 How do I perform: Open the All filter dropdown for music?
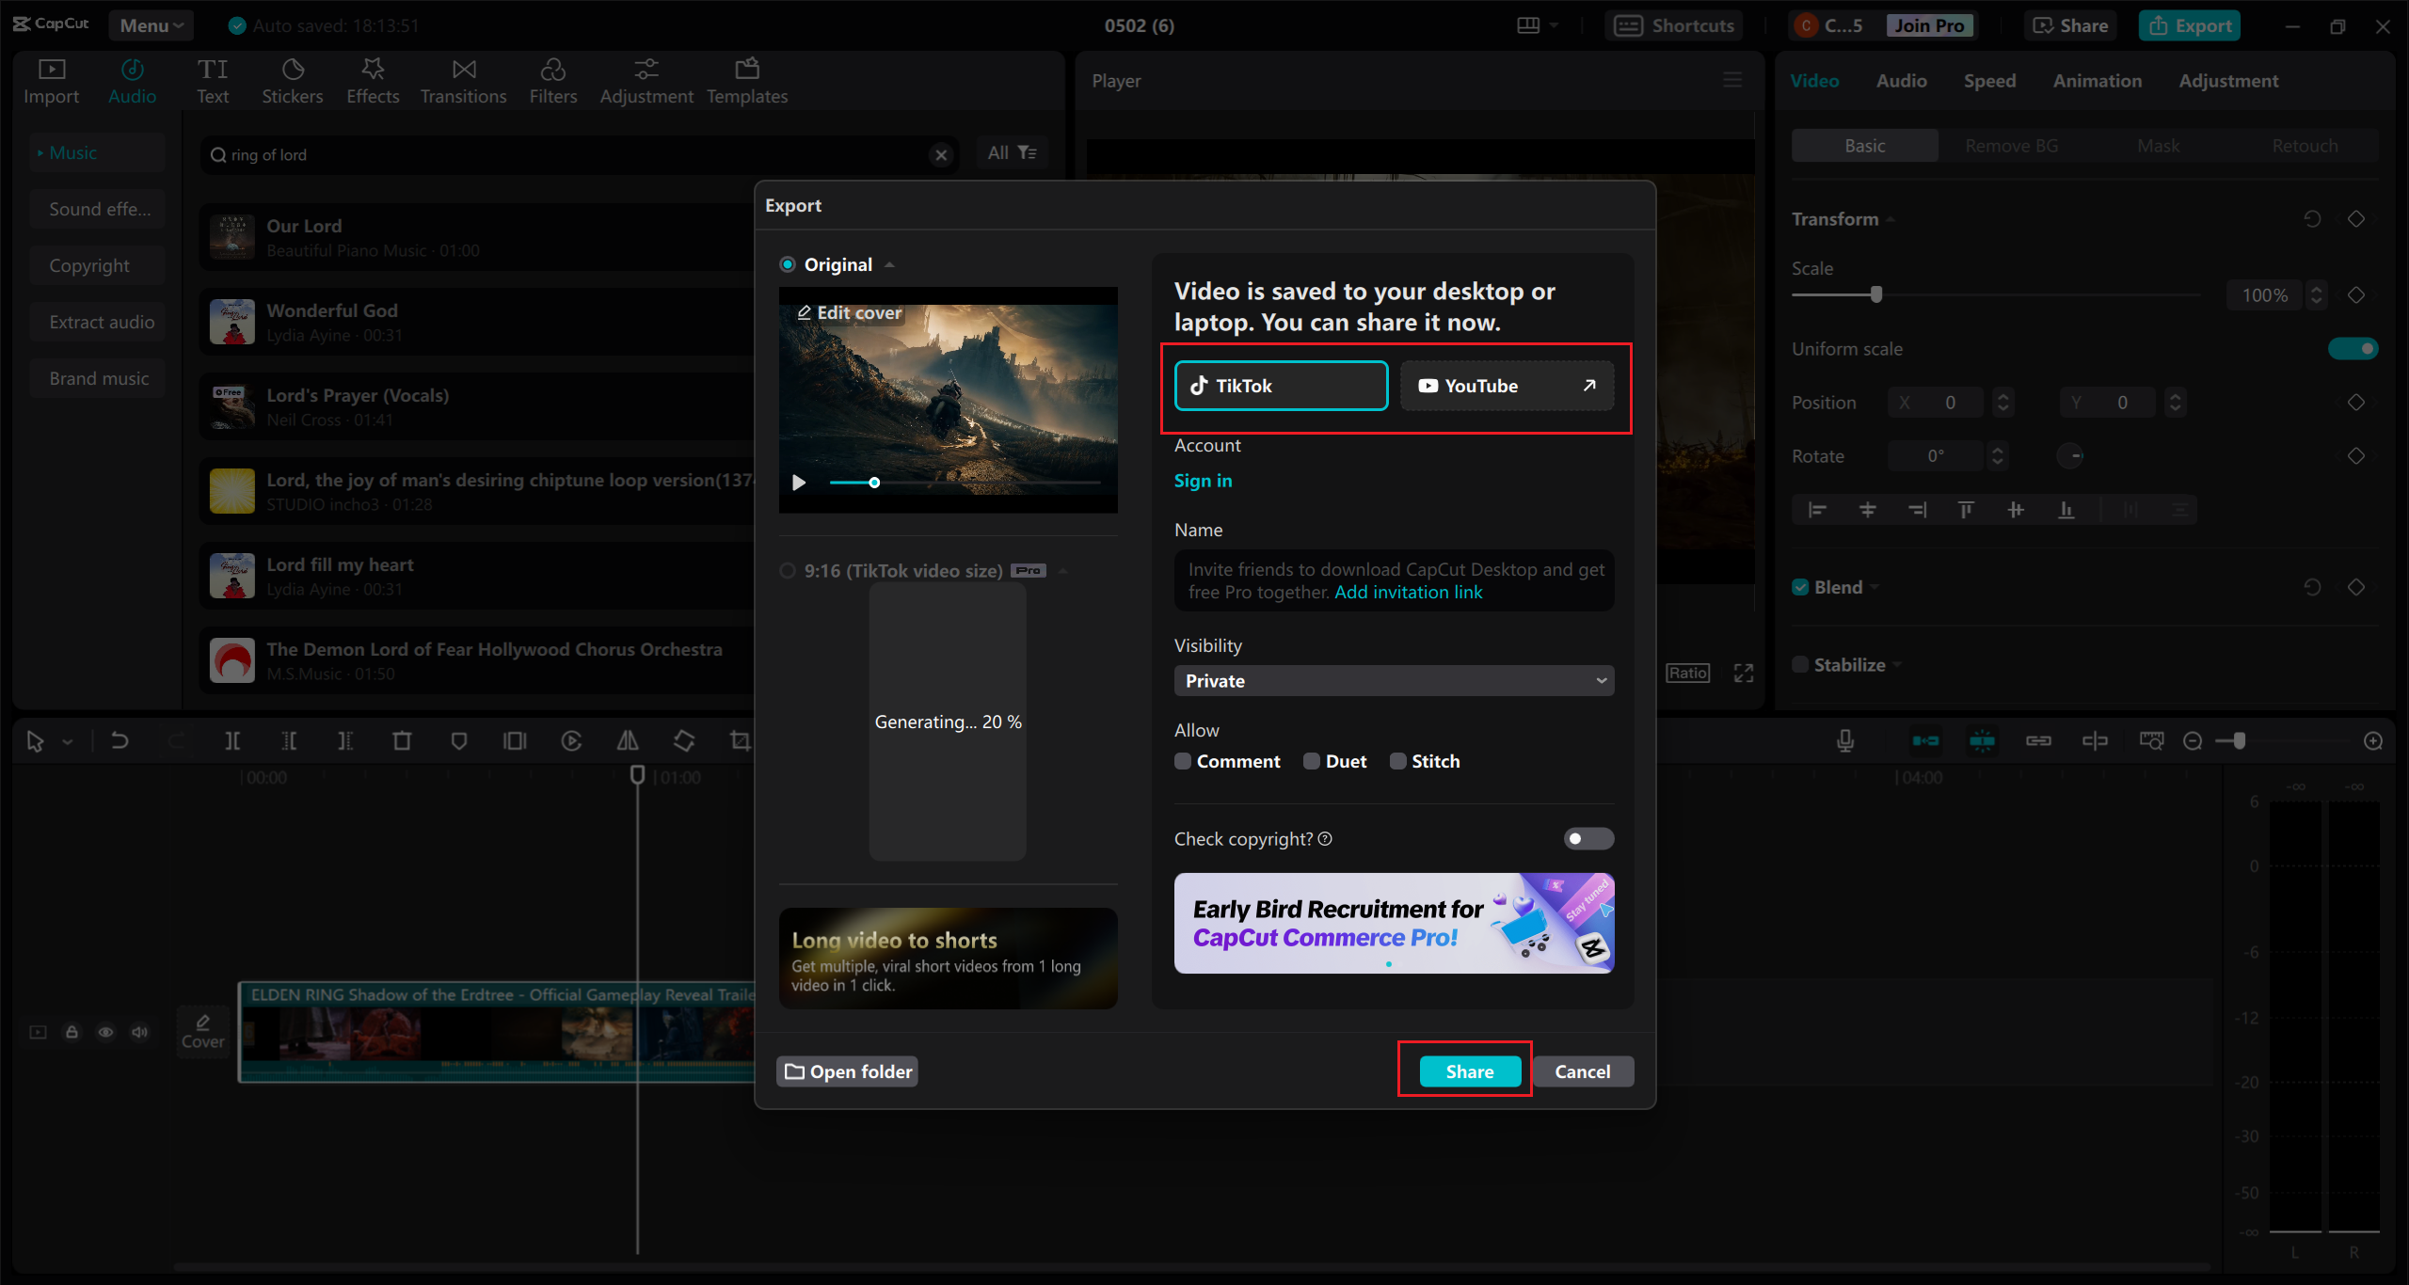1012,152
